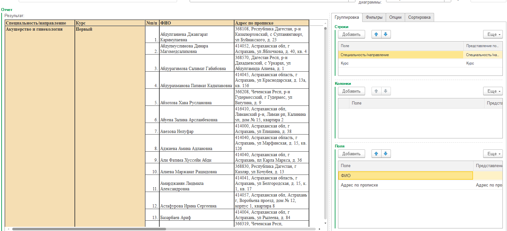
Task: Click the report's horizontal scrollbar thumb
Action: [x=89, y=229]
